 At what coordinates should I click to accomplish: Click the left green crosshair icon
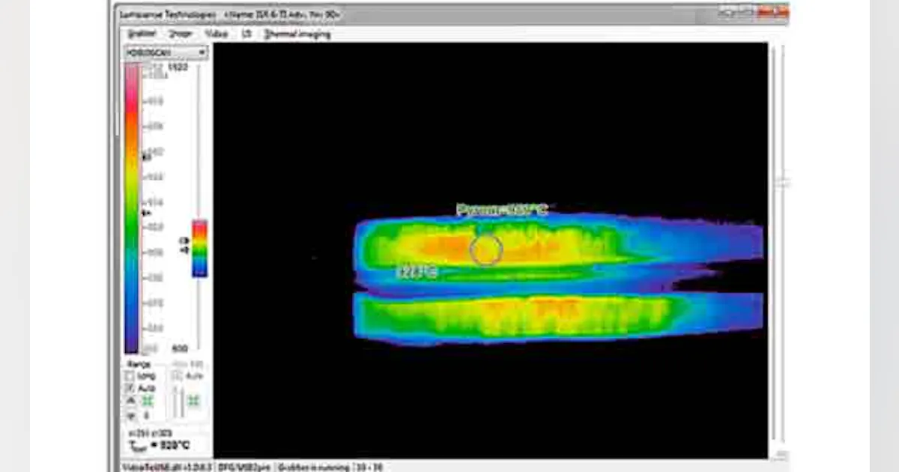(147, 402)
